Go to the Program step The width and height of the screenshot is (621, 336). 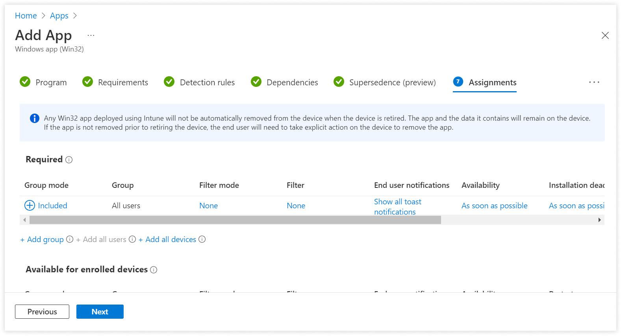[51, 83]
